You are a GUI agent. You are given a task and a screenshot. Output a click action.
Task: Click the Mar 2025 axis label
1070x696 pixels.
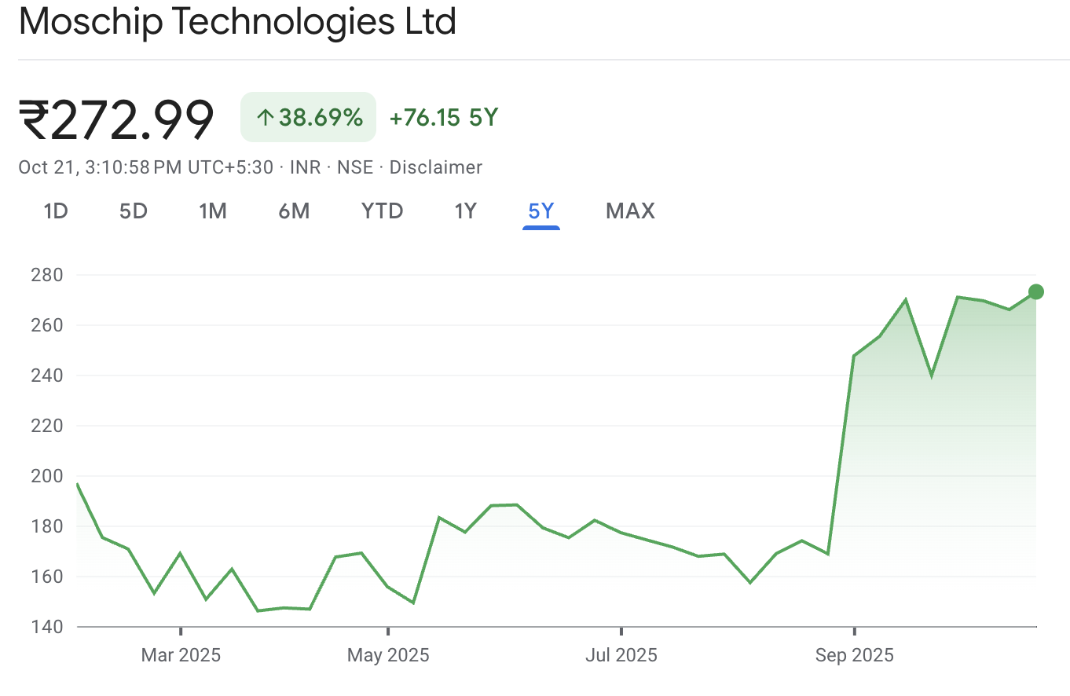click(x=181, y=654)
